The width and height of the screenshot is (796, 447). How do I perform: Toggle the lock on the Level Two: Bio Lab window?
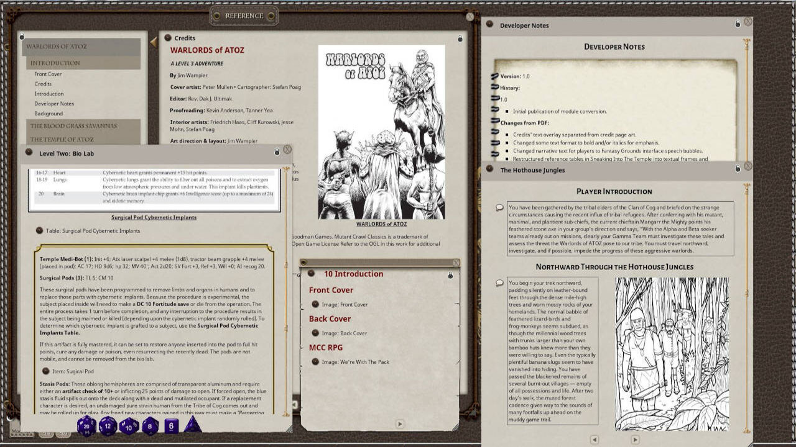click(x=278, y=152)
